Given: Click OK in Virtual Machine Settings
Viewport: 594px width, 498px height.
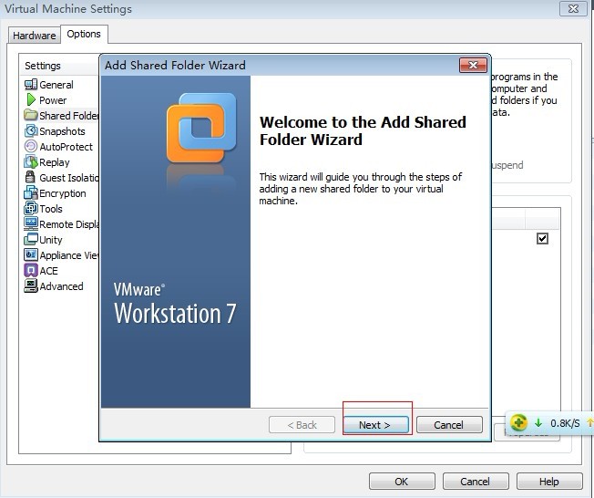Looking at the screenshot, I should pos(402,482).
